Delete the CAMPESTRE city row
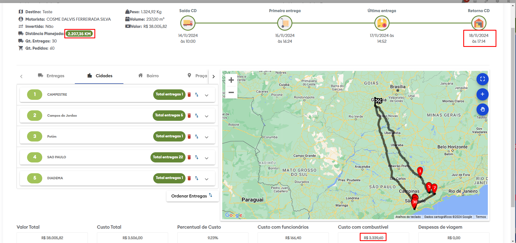516x243 pixels. (x=189, y=95)
